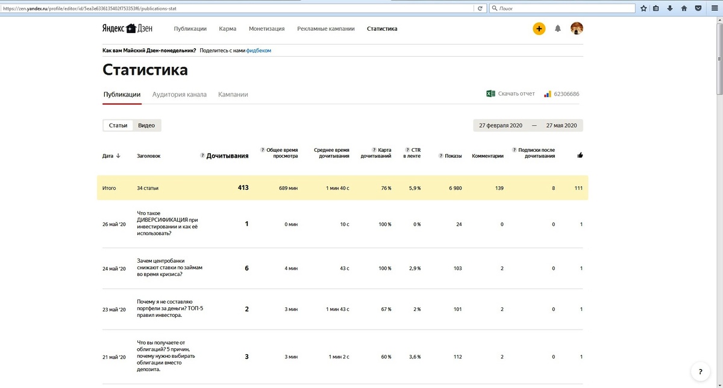Click the Firefox bookmark star icon
This screenshot has height=388, width=723.
643,8
